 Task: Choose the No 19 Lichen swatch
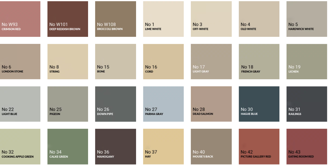click(x=307, y=61)
